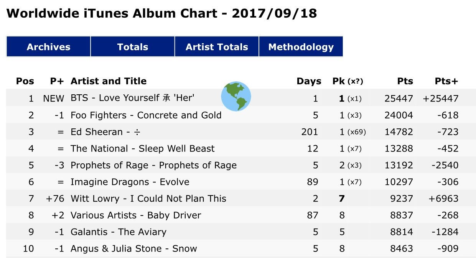Click the Pts column header
This screenshot has height=258, width=476.
[x=405, y=81]
